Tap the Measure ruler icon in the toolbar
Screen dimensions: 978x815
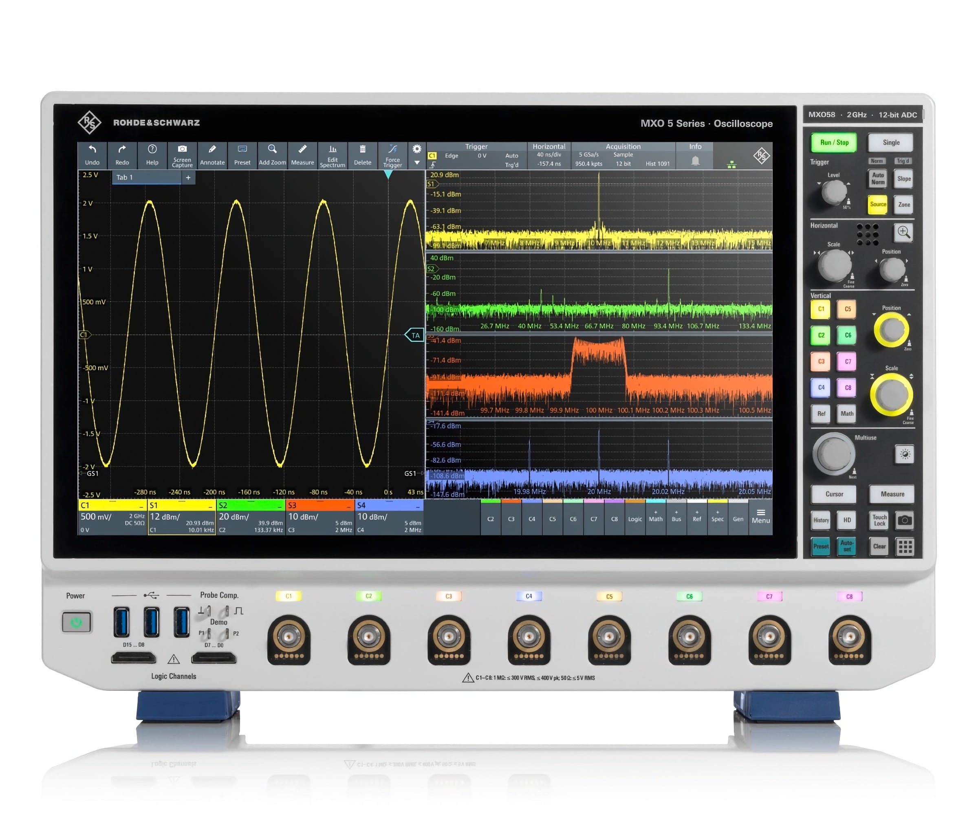coord(302,155)
